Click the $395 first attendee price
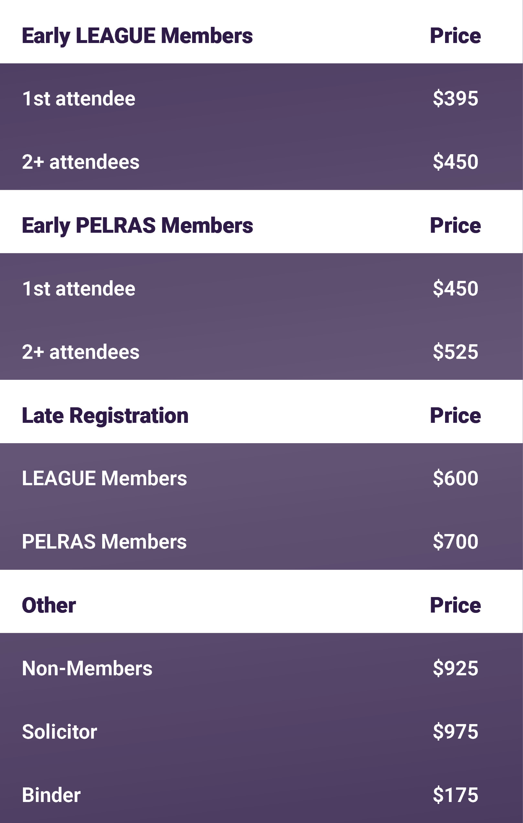The height and width of the screenshot is (823, 523). 455,99
